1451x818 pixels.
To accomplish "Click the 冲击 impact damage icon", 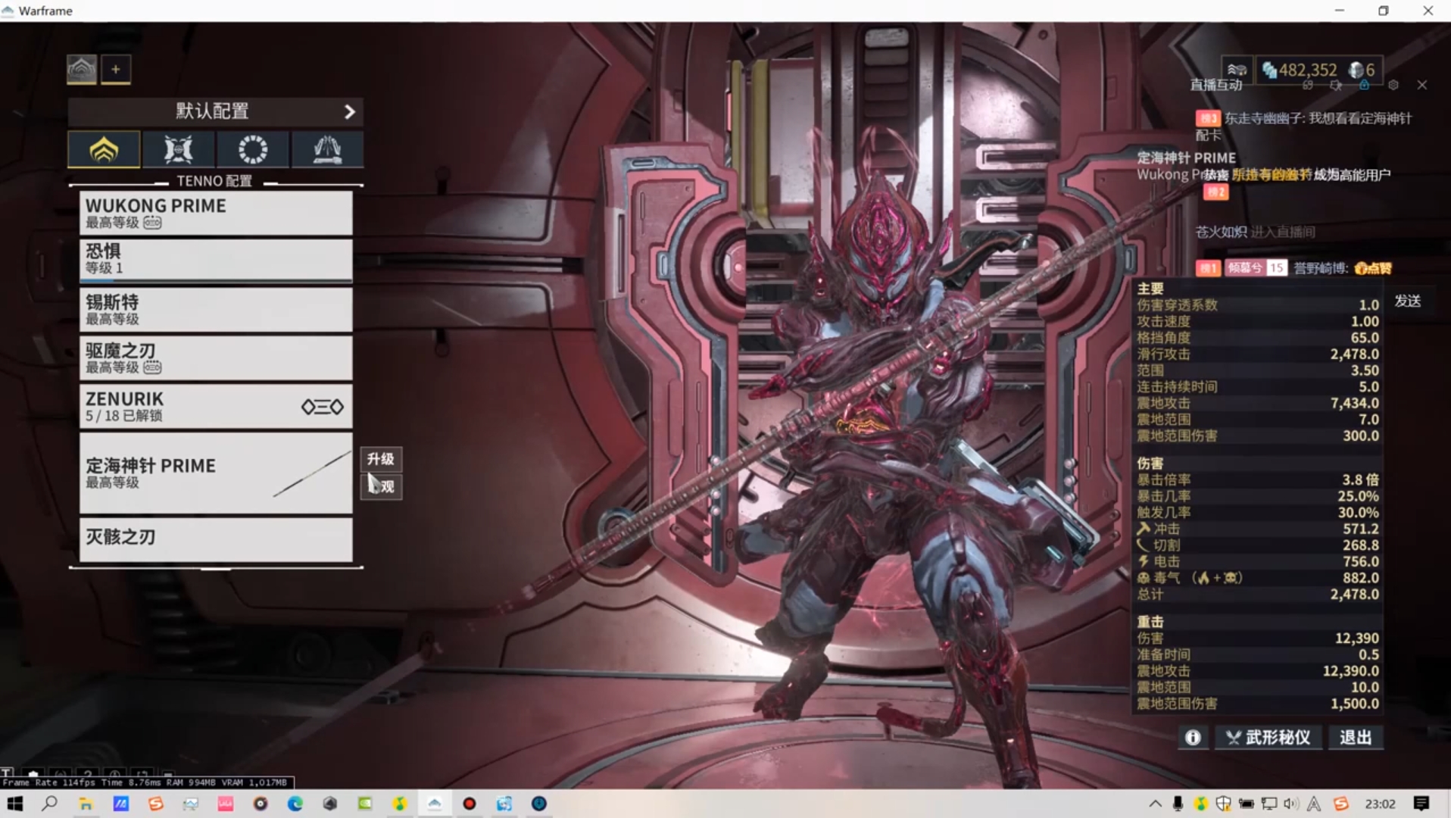I will [x=1144, y=529].
